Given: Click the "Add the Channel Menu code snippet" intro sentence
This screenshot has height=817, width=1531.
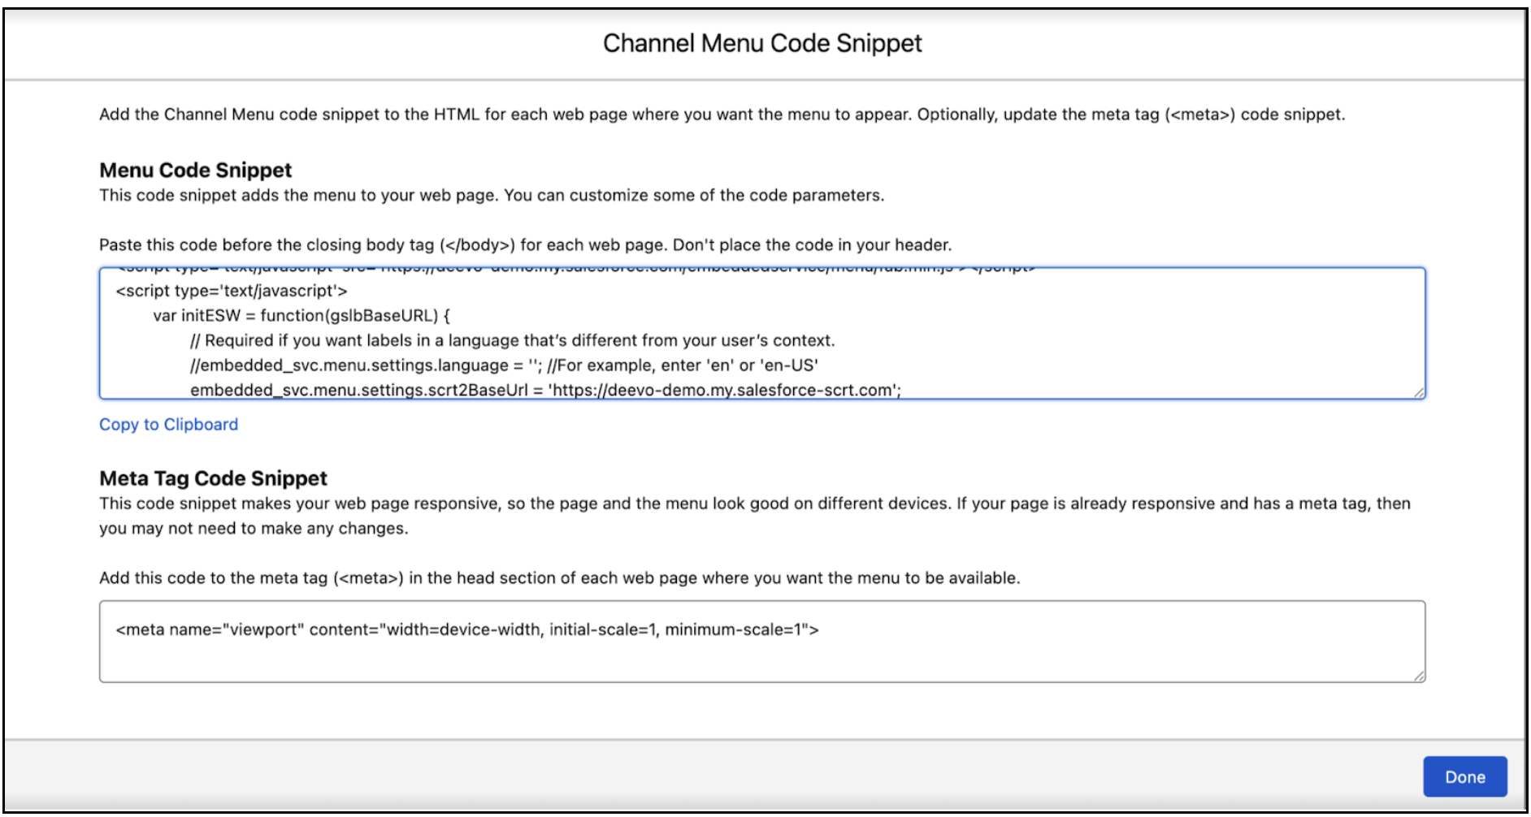Looking at the screenshot, I should (722, 114).
